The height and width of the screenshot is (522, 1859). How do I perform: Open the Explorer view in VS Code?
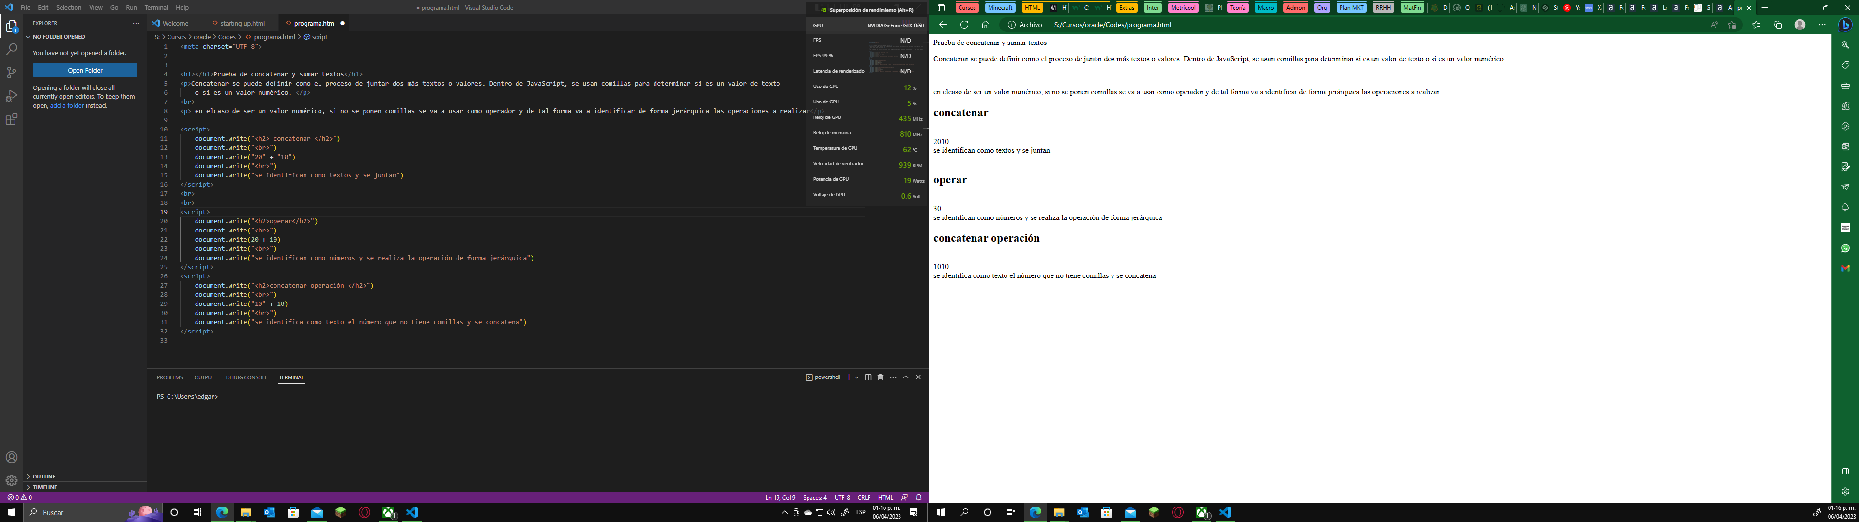[12, 27]
